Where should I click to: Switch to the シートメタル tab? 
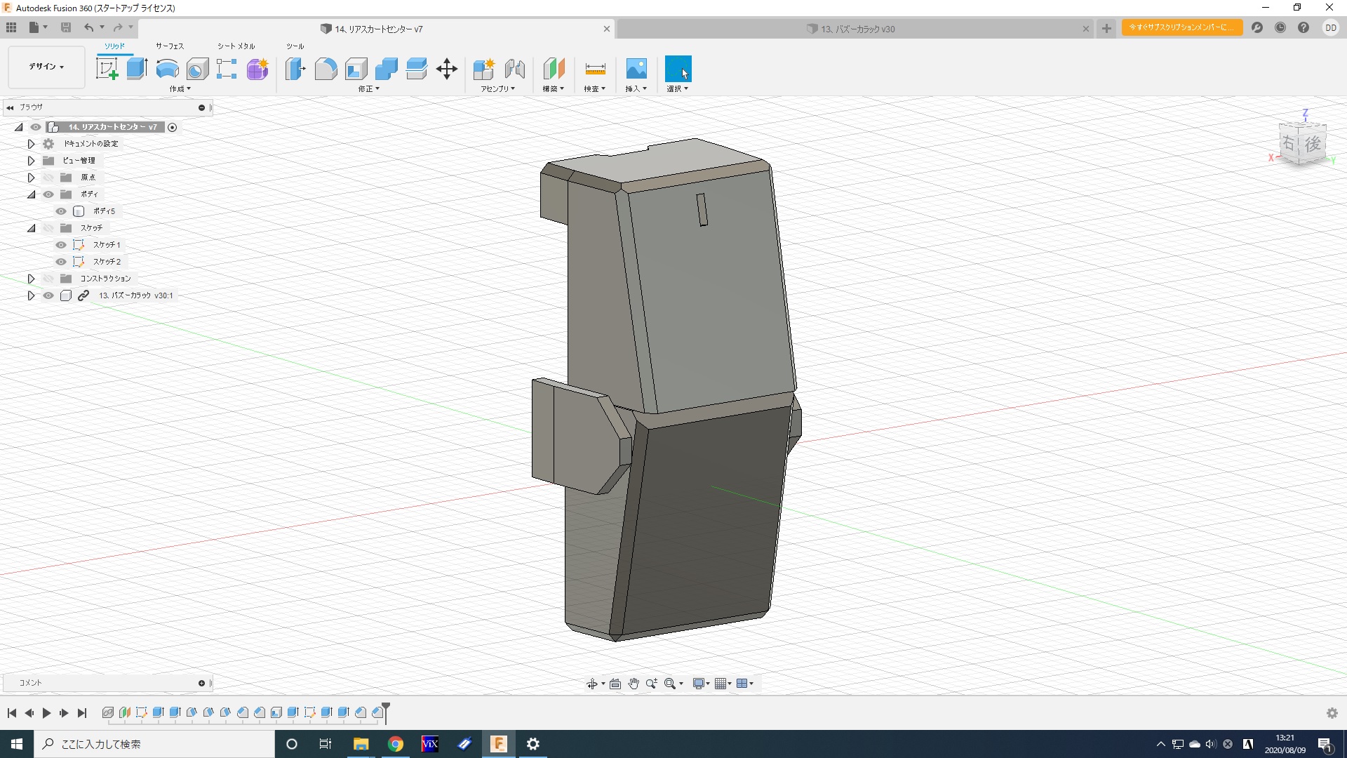[x=236, y=46]
